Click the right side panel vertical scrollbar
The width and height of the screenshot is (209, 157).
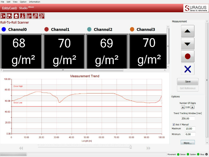point(207,80)
